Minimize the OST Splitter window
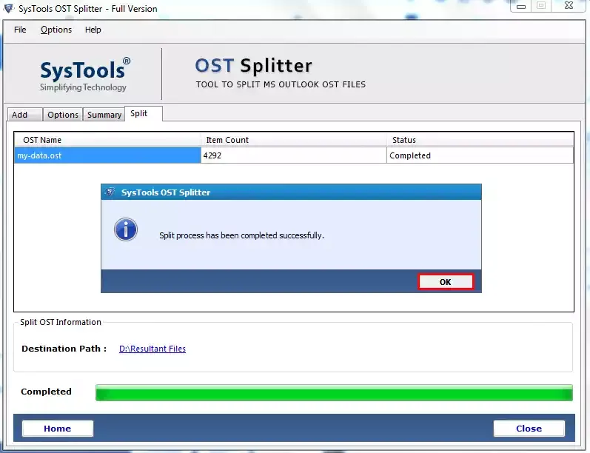This screenshot has height=453, width=590. pyautogui.click(x=520, y=6)
